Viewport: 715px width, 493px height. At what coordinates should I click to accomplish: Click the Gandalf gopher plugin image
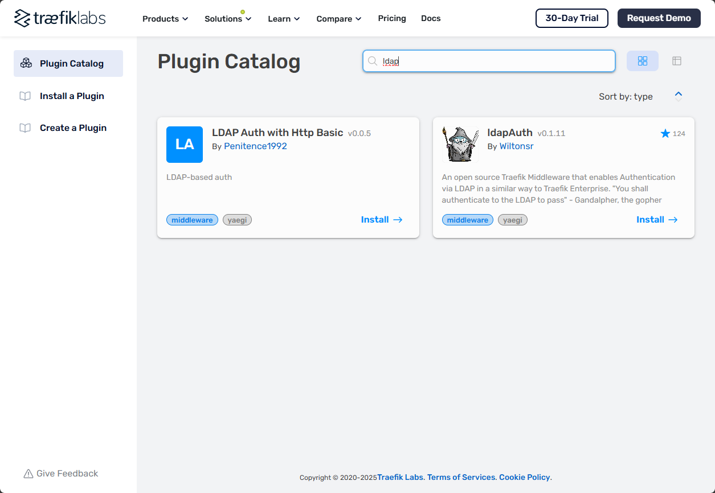point(460,145)
